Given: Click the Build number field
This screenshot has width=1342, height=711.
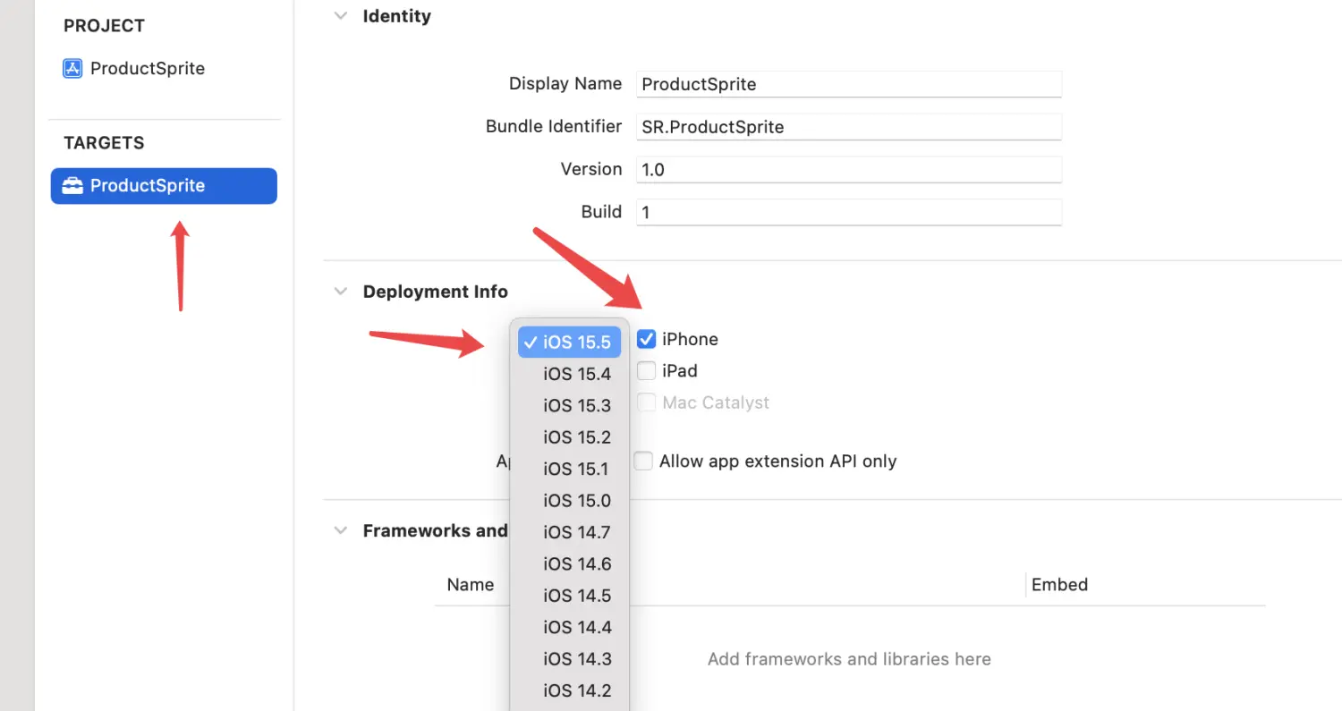Looking at the screenshot, I should coord(848,212).
